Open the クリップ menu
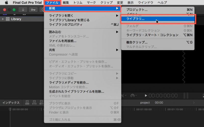Viewport: 204px width, 127px height. (x=106, y=3)
